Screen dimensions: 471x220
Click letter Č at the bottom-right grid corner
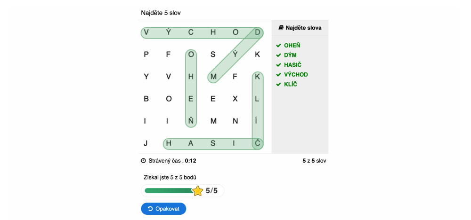[257, 143]
